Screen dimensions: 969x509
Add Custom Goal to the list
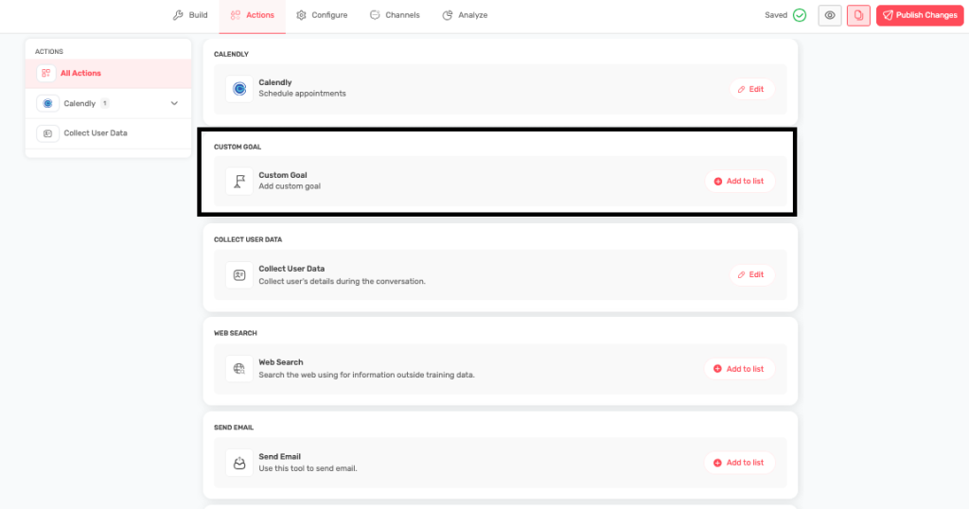click(x=740, y=182)
